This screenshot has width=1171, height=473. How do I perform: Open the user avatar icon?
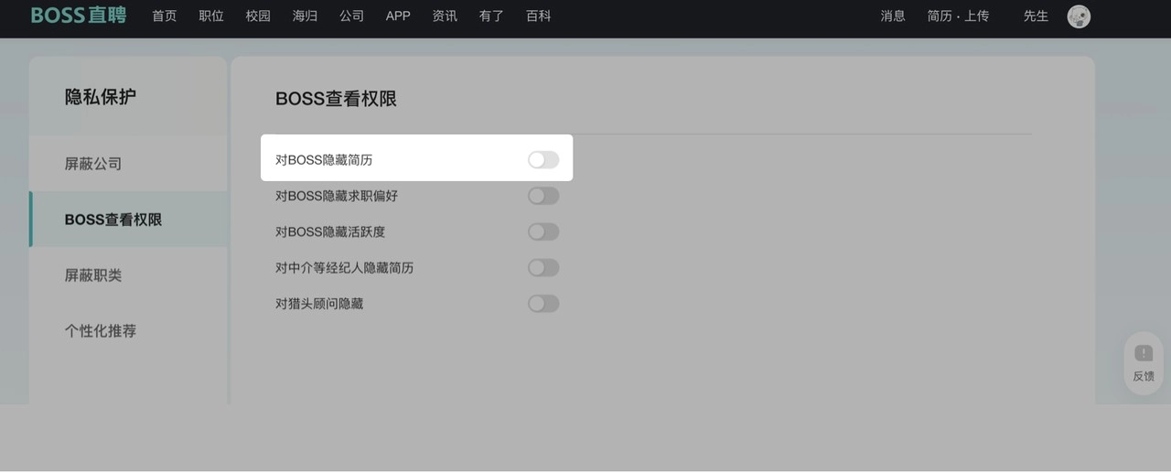click(1079, 16)
